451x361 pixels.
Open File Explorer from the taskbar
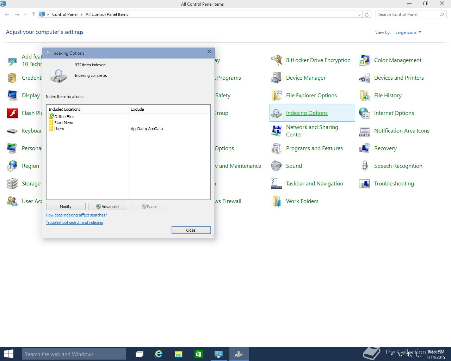click(x=179, y=354)
